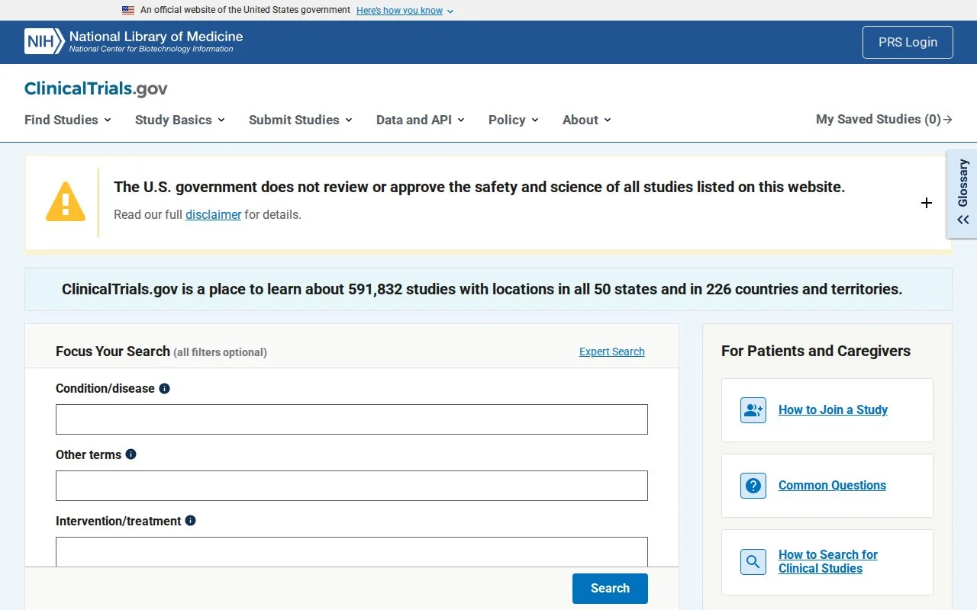
Task: Click the "(all filters optional)" note
Action: coord(220,352)
